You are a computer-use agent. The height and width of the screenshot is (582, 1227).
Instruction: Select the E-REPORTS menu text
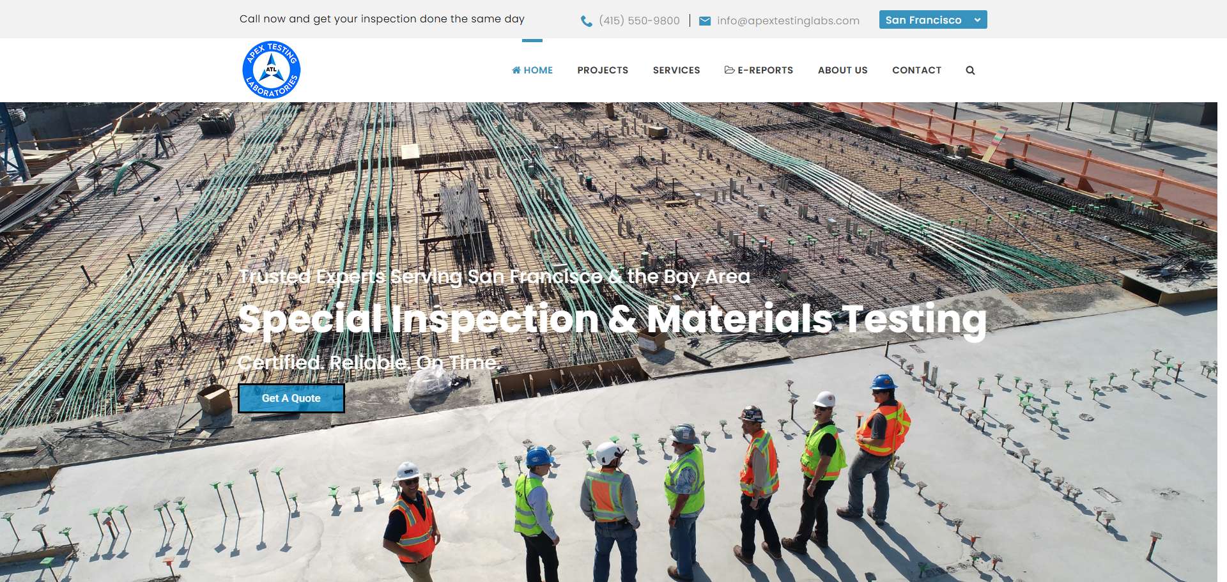tap(765, 70)
